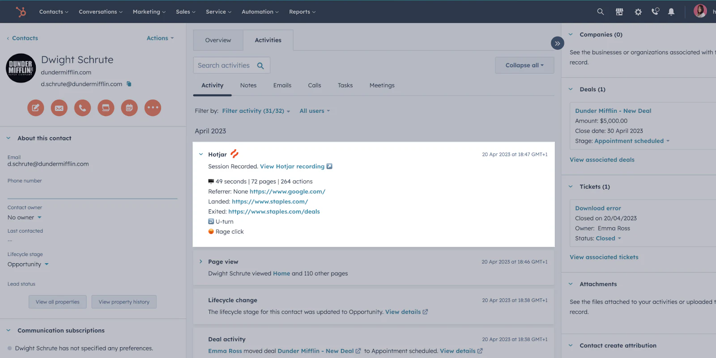Expand the Page view activity card
The image size is (716, 358).
[x=201, y=262]
